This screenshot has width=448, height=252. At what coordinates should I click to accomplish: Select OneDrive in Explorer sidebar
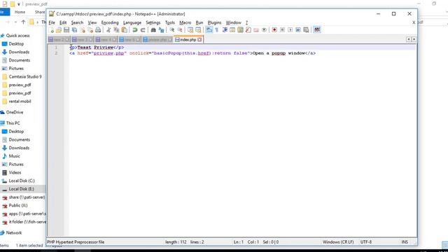[x=15, y=112]
